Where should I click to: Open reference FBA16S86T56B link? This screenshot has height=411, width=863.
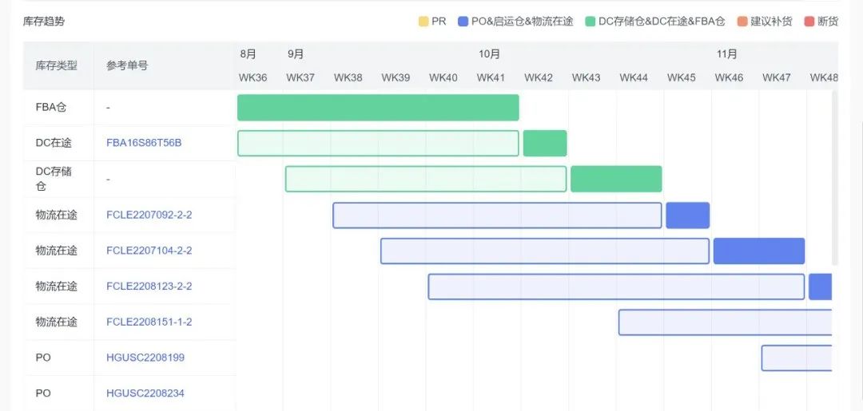(x=144, y=143)
